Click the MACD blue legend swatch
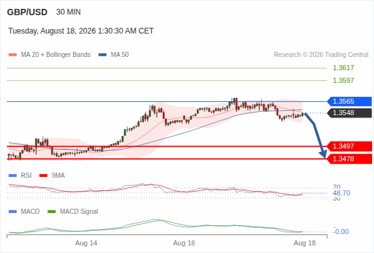Image resolution: width=374 pixels, height=253 pixels. tap(13, 212)
